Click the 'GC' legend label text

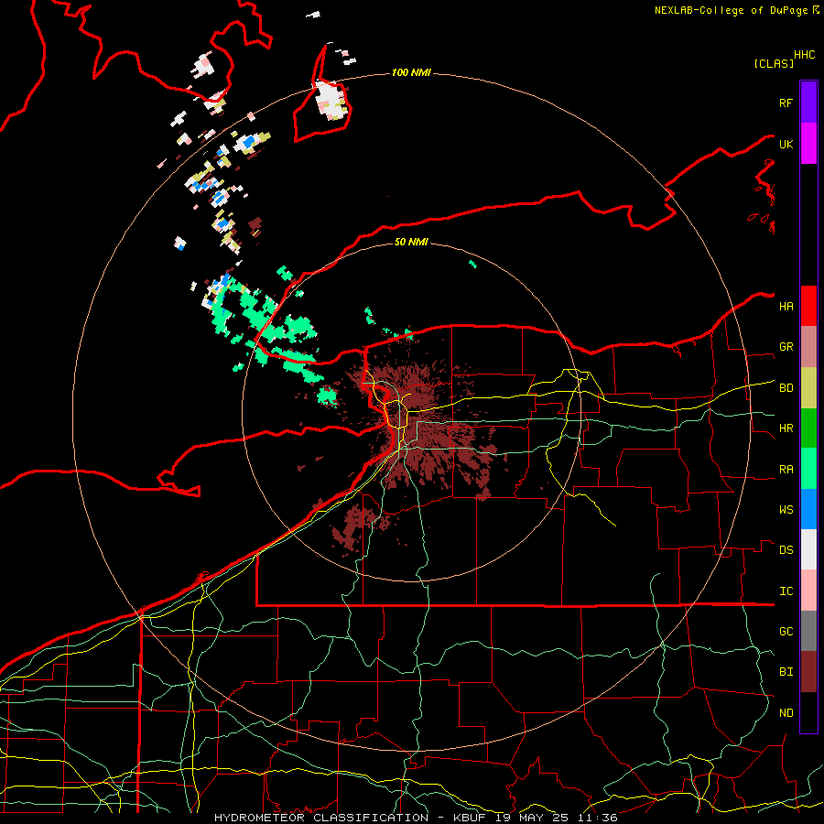[x=786, y=632]
